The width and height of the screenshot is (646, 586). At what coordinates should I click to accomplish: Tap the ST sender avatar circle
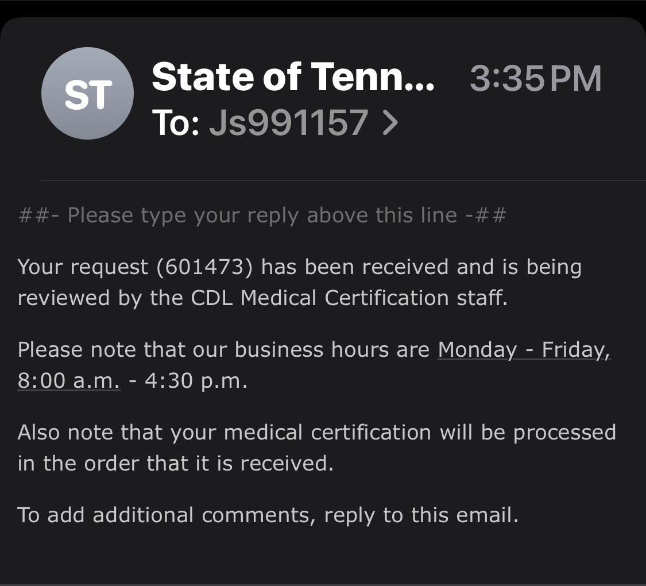[x=87, y=94]
